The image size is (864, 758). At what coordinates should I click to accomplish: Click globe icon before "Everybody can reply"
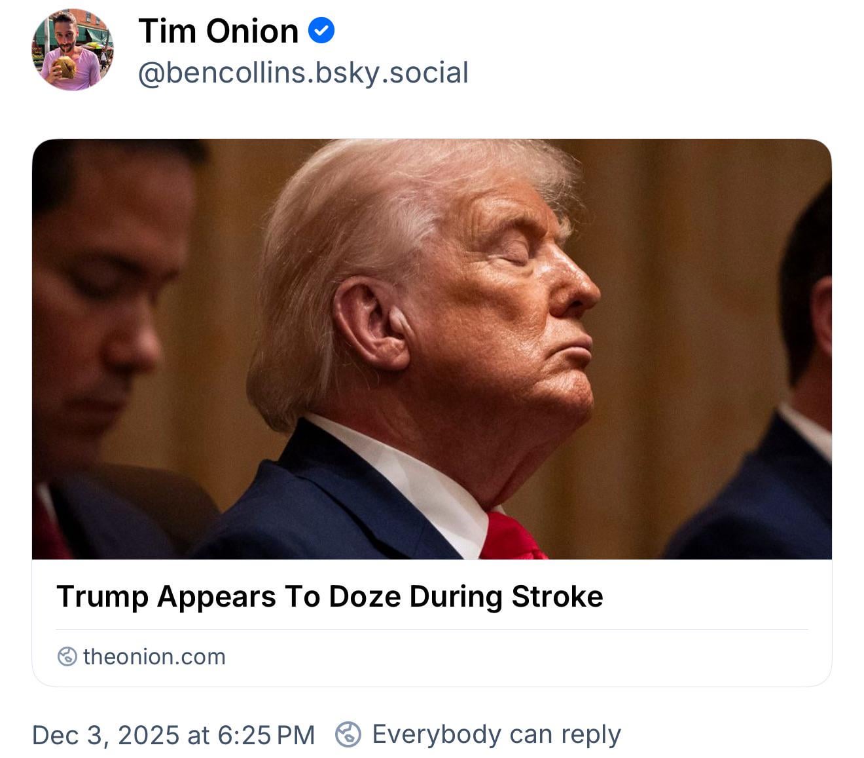(x=348, y=734)
